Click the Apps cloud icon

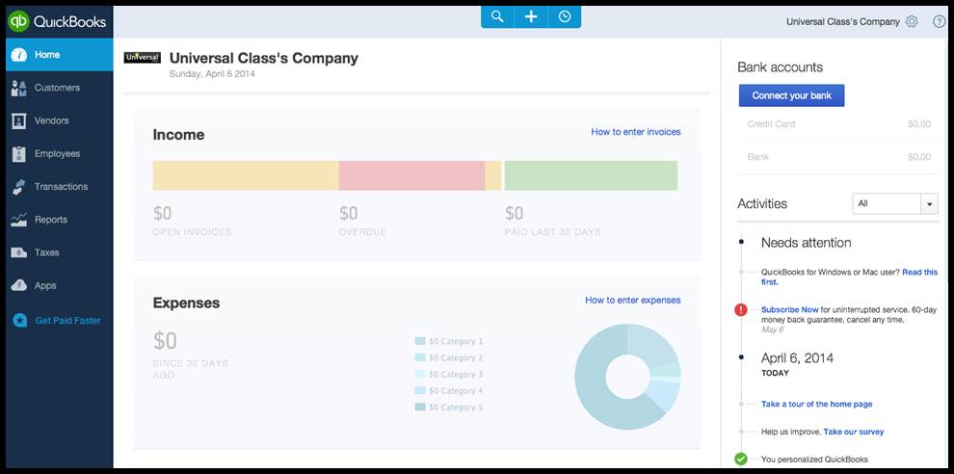click(x=19, y=285)
